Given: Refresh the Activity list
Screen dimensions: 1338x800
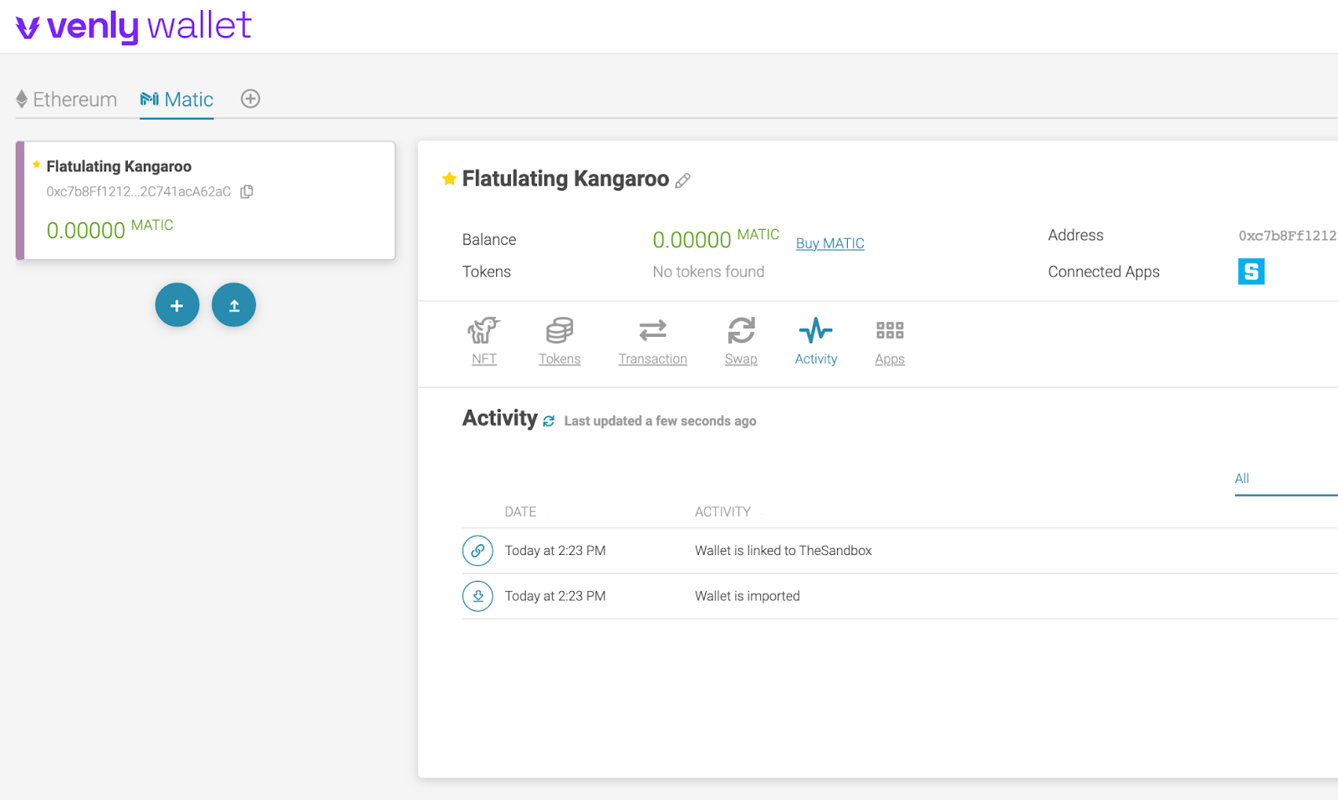Looking at the screenshot, I should pos(549,421).
